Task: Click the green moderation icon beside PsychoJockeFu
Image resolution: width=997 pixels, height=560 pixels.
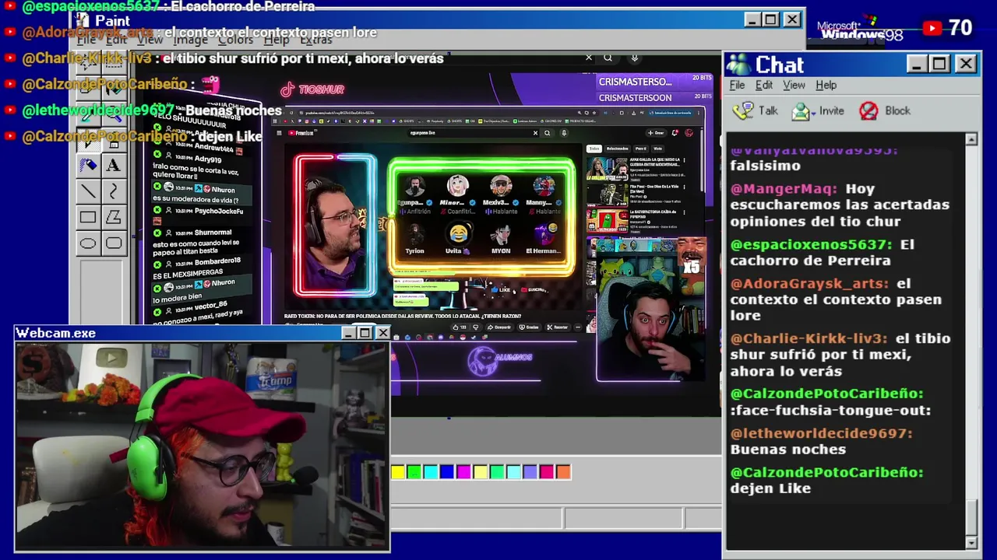Action: coord(157,211)
